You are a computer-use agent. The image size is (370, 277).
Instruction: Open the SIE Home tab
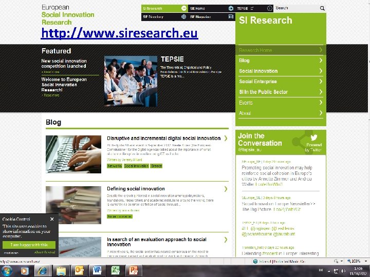[x=211, y=9]
